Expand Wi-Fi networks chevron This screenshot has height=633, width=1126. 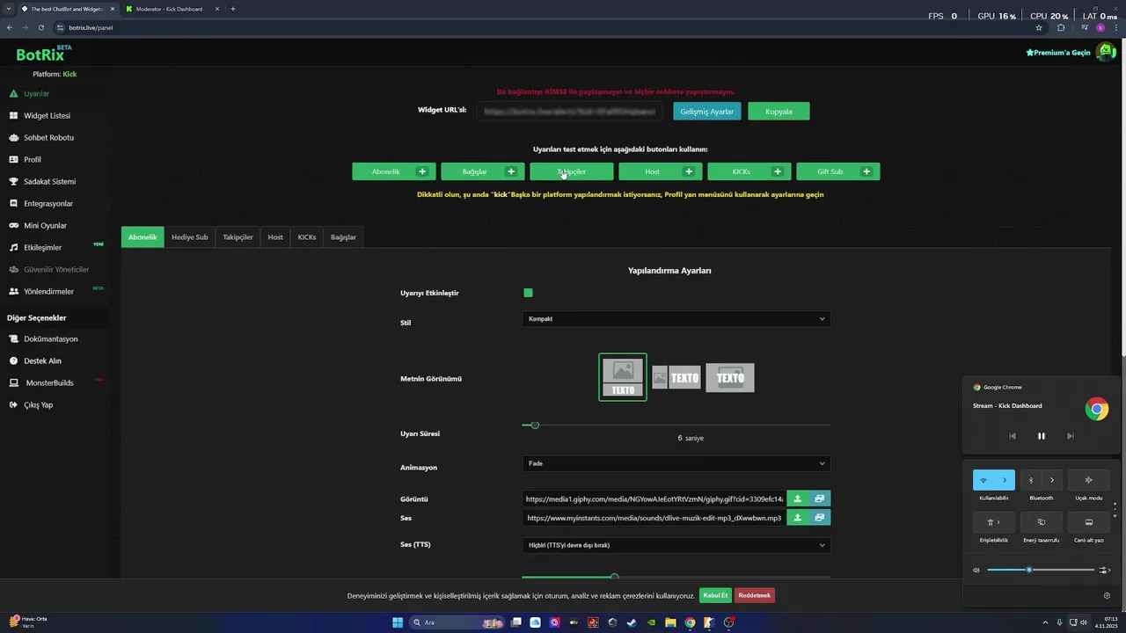[x=1005, y=480]
